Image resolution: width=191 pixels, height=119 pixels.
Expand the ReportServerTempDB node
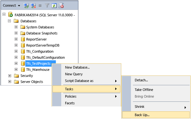point(16,45)
